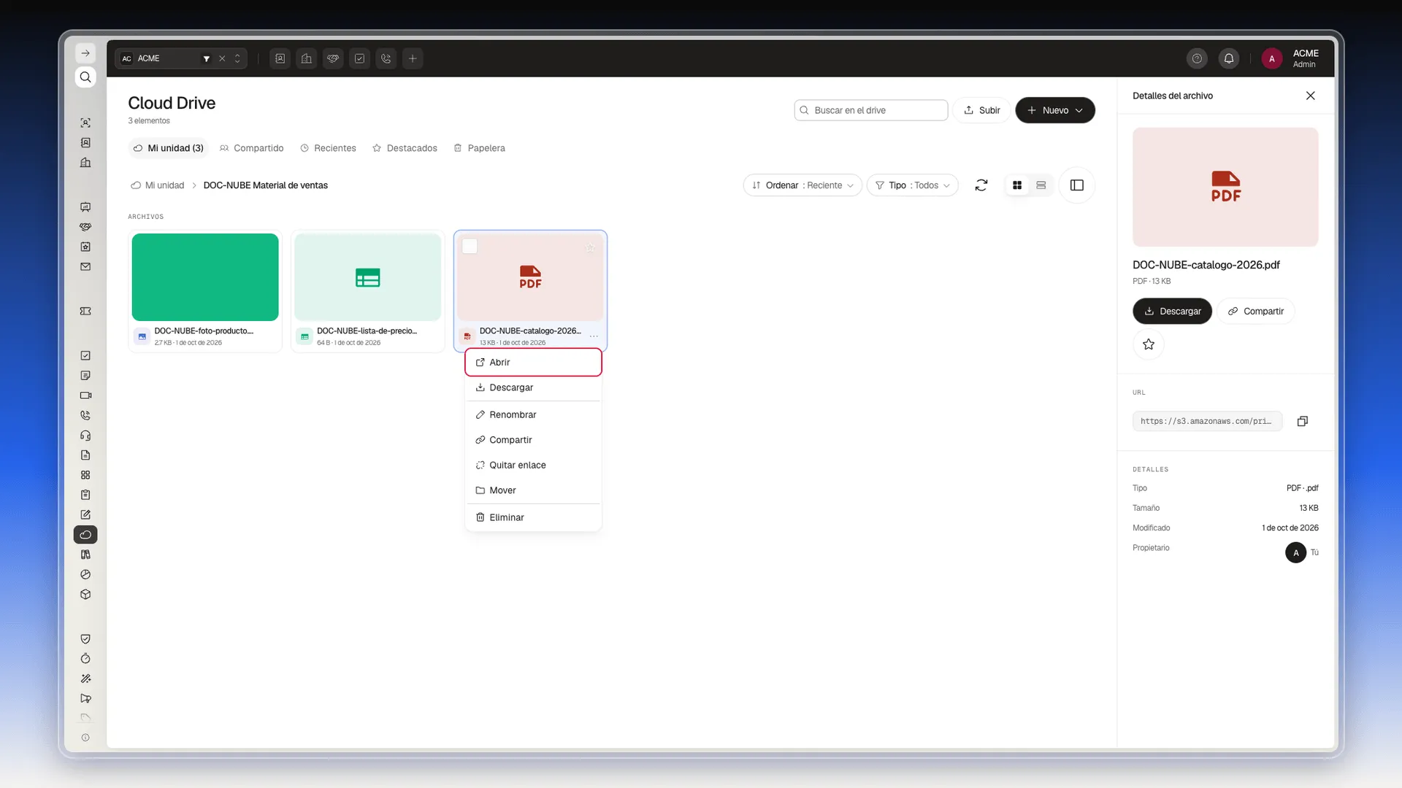The height and width of the screenshot is (788, 1402).
Task: Toggle favorite star in file details panel
Action: 1149,344
